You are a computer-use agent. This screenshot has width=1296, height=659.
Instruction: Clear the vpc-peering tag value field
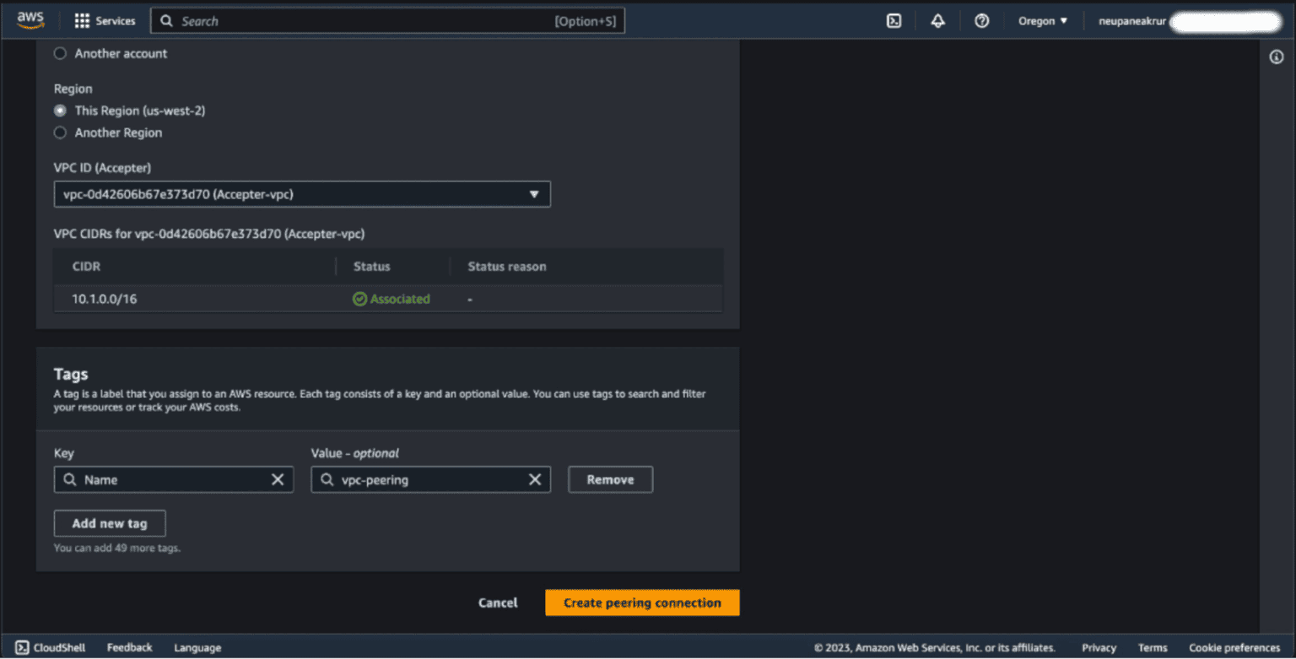tap(535, 479)
